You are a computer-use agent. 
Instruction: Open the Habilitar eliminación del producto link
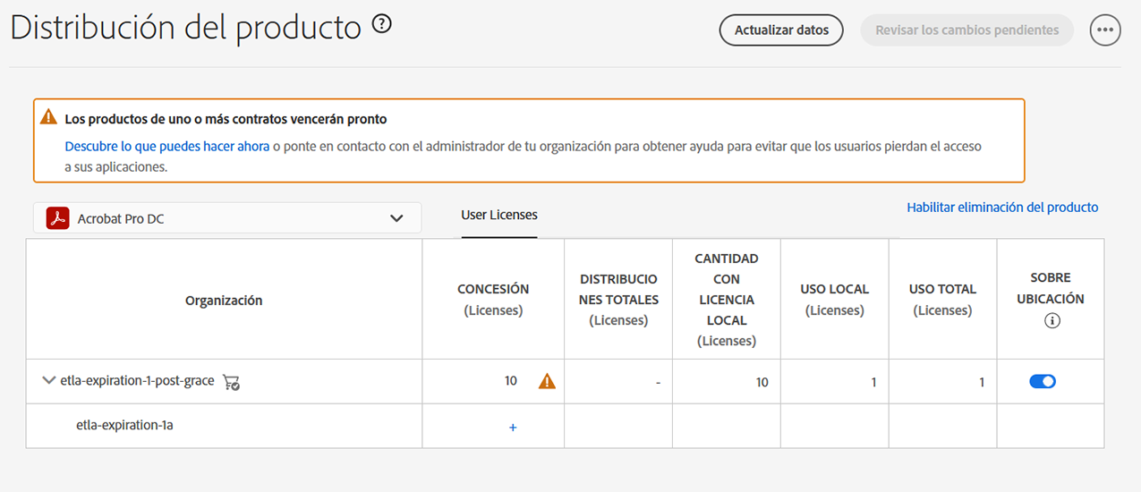1002,208
